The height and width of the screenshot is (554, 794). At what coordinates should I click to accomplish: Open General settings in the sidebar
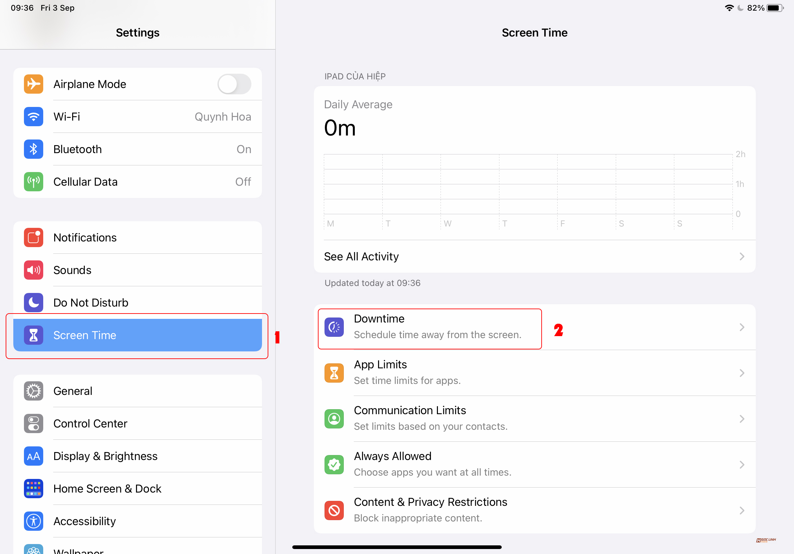137,391
